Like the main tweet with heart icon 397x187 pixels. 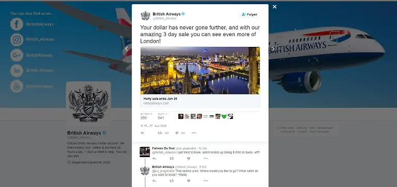(x=177, y=133)
